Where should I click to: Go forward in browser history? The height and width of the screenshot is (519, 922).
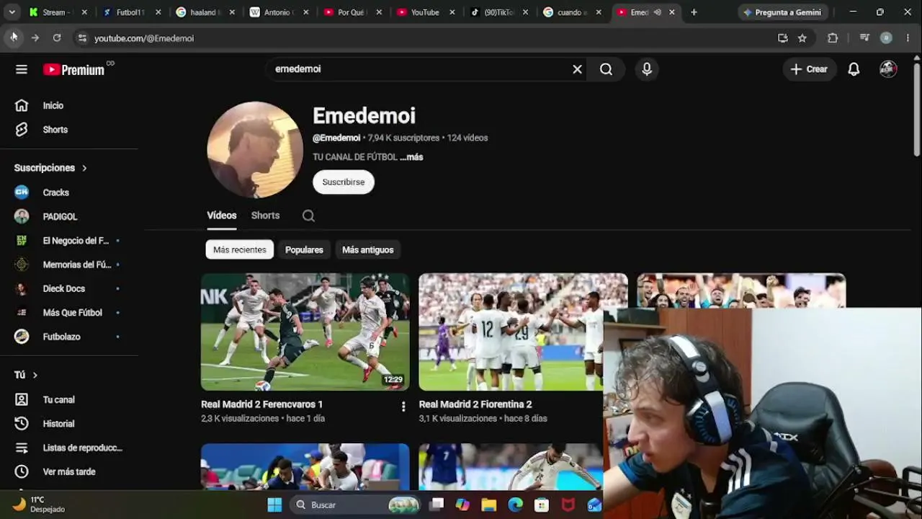tap(35, 38)
